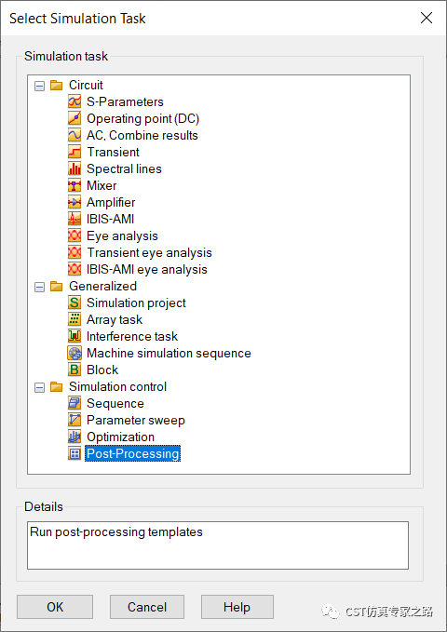Click the Operating point (DC) icon
This screenshot has width=447, height=632.
(x=74, y=118)
